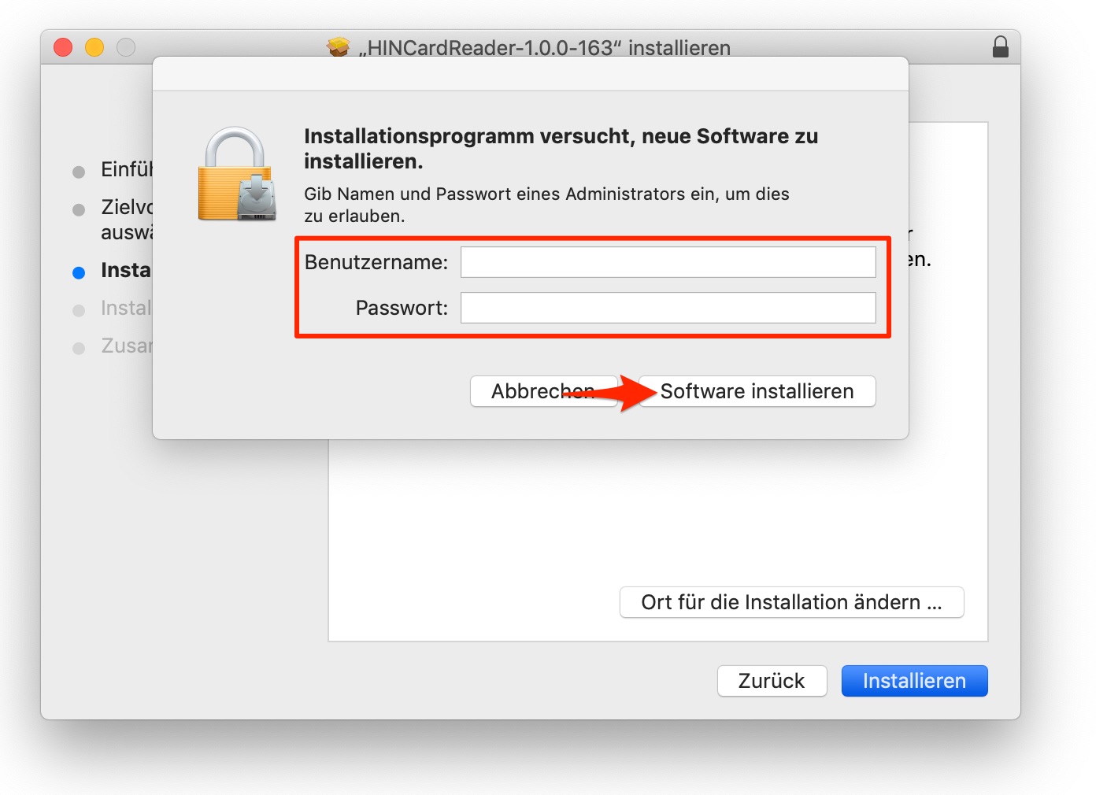Click the package box icon beside the window title
The width and height of the screenshot is (1118, 795).
[x=339, y=48]
